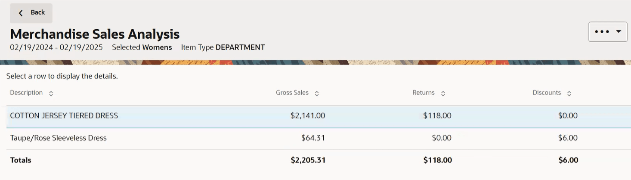Click the Merchandise Sales Analysis page title

[x=95, y=34]
